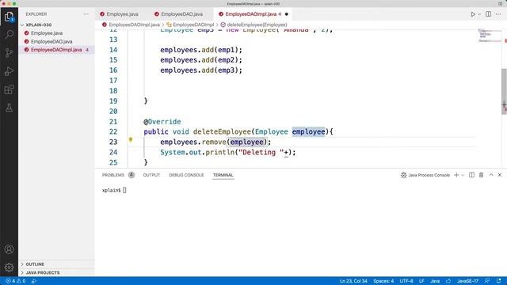Click the highlighted employee parameter on line 22

click(x=308, y=132)
